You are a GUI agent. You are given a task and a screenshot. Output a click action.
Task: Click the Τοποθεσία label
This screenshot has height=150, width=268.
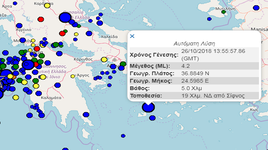(x=146, y=96)
